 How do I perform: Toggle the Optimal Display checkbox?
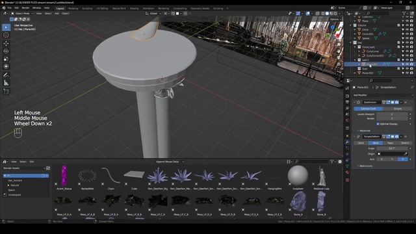(x=378, y=124)
